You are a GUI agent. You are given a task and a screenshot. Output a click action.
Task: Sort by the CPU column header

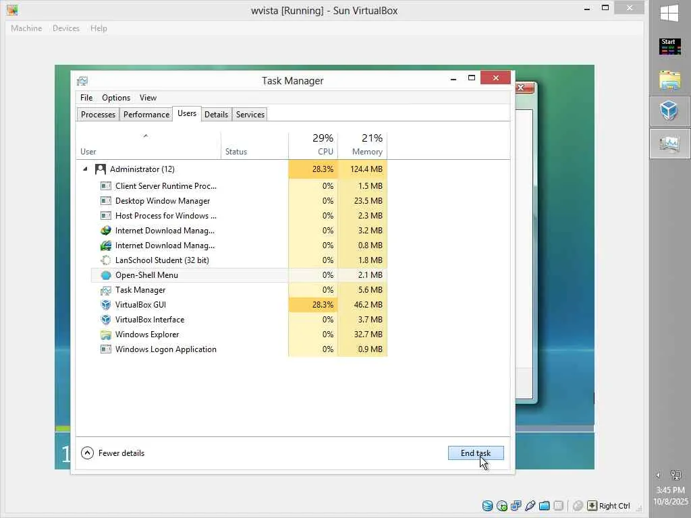[313, 146]
